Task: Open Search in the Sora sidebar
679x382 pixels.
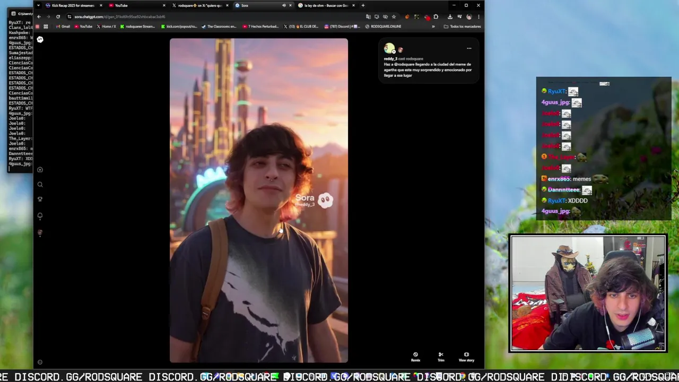Action: pos(40,185)
